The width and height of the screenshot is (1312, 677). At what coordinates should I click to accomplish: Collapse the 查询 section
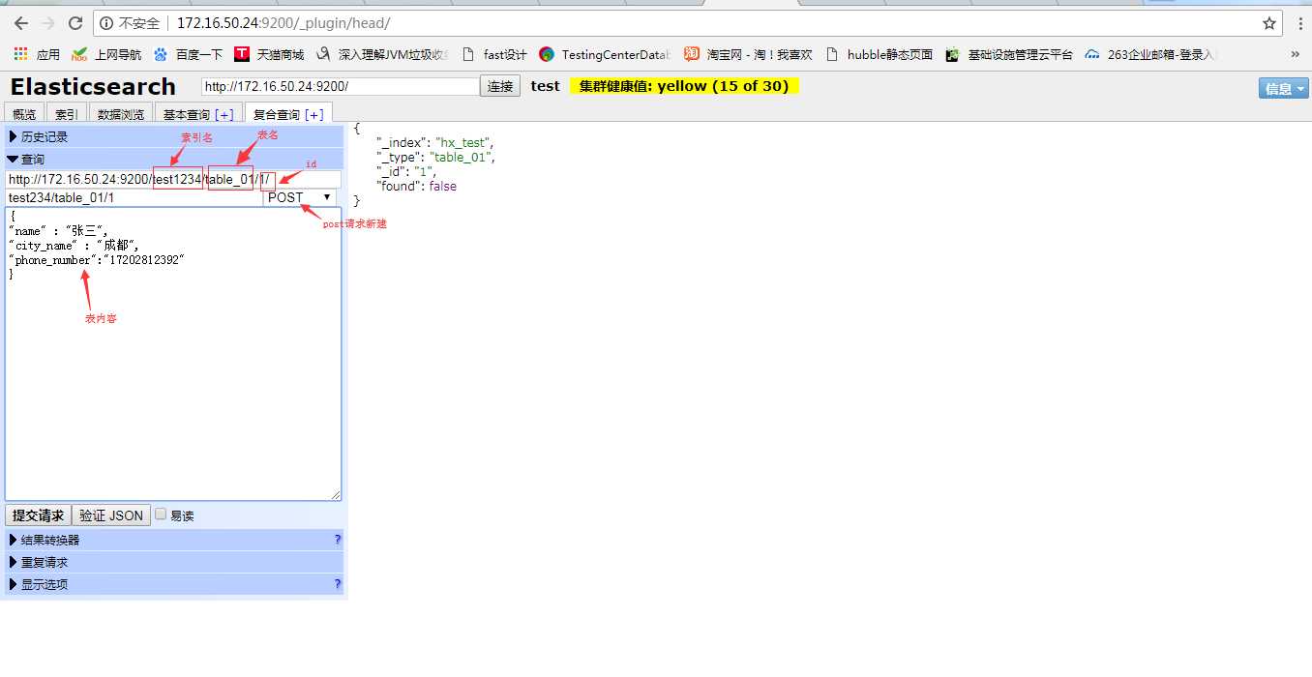tap(174, 159)
